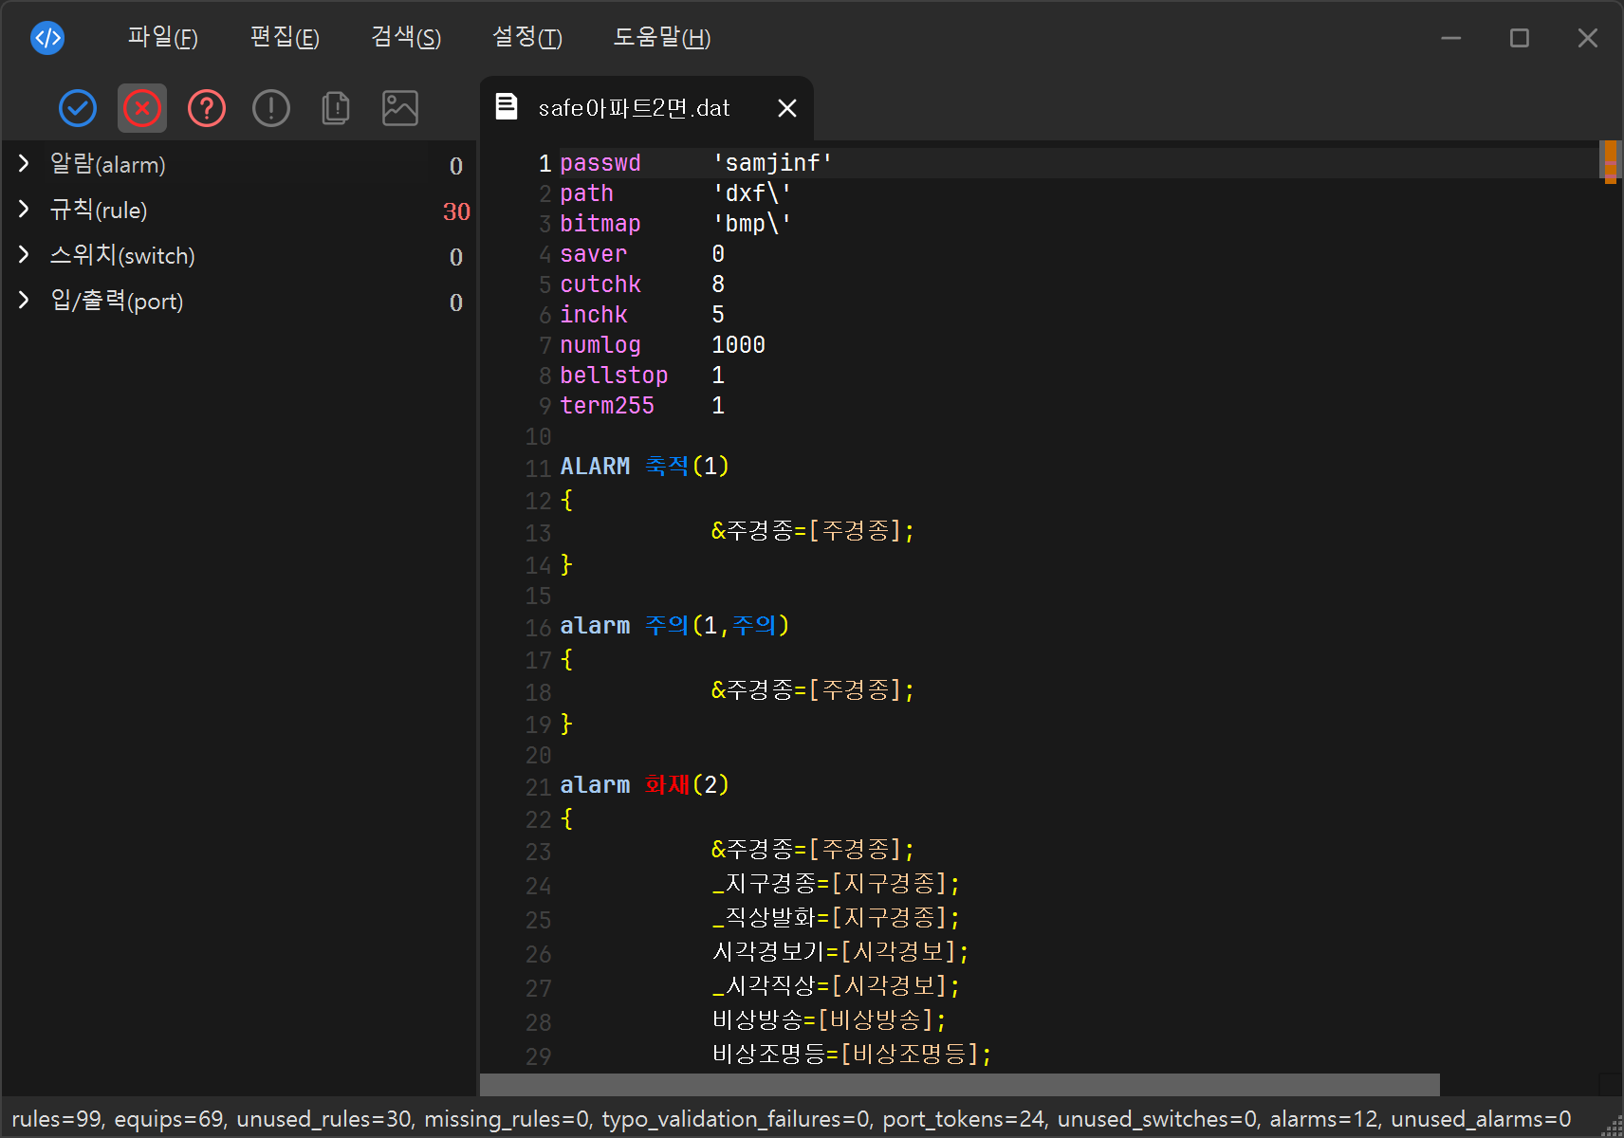Open the 파일(F) menu

click(163, 38)
